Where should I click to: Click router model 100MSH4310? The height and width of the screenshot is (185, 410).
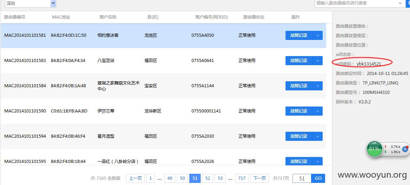pyautogui.click(x=376, y=92)
